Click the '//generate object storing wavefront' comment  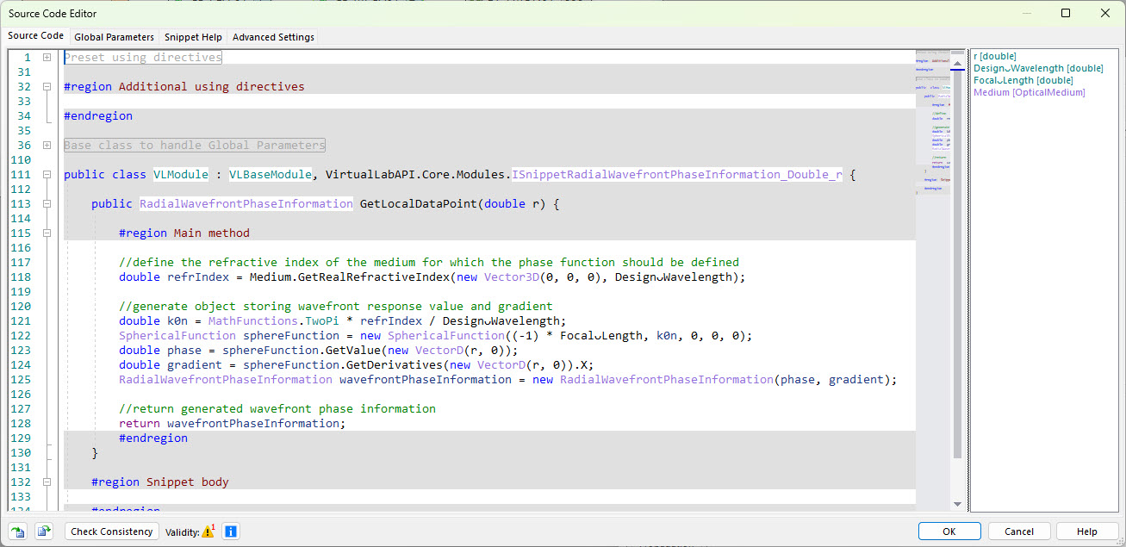coord(336,306)
